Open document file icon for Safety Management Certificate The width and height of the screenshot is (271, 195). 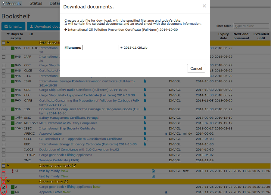coord(145,118)
